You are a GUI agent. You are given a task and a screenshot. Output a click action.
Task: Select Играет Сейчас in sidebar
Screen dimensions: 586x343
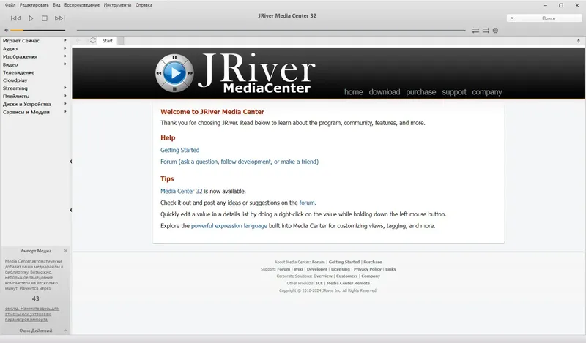point(21,41)
